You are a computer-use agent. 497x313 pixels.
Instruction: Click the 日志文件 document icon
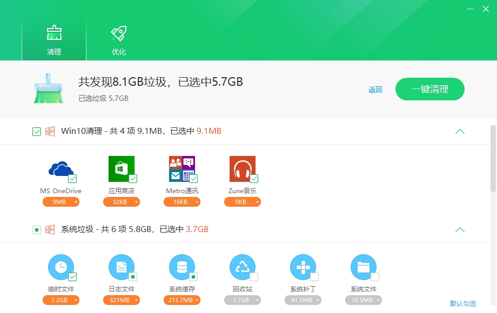pos(122,267)
